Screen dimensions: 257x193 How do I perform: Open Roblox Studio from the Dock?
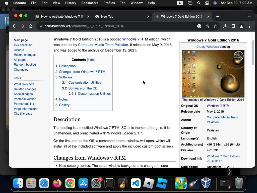click(x=162, y=183)
